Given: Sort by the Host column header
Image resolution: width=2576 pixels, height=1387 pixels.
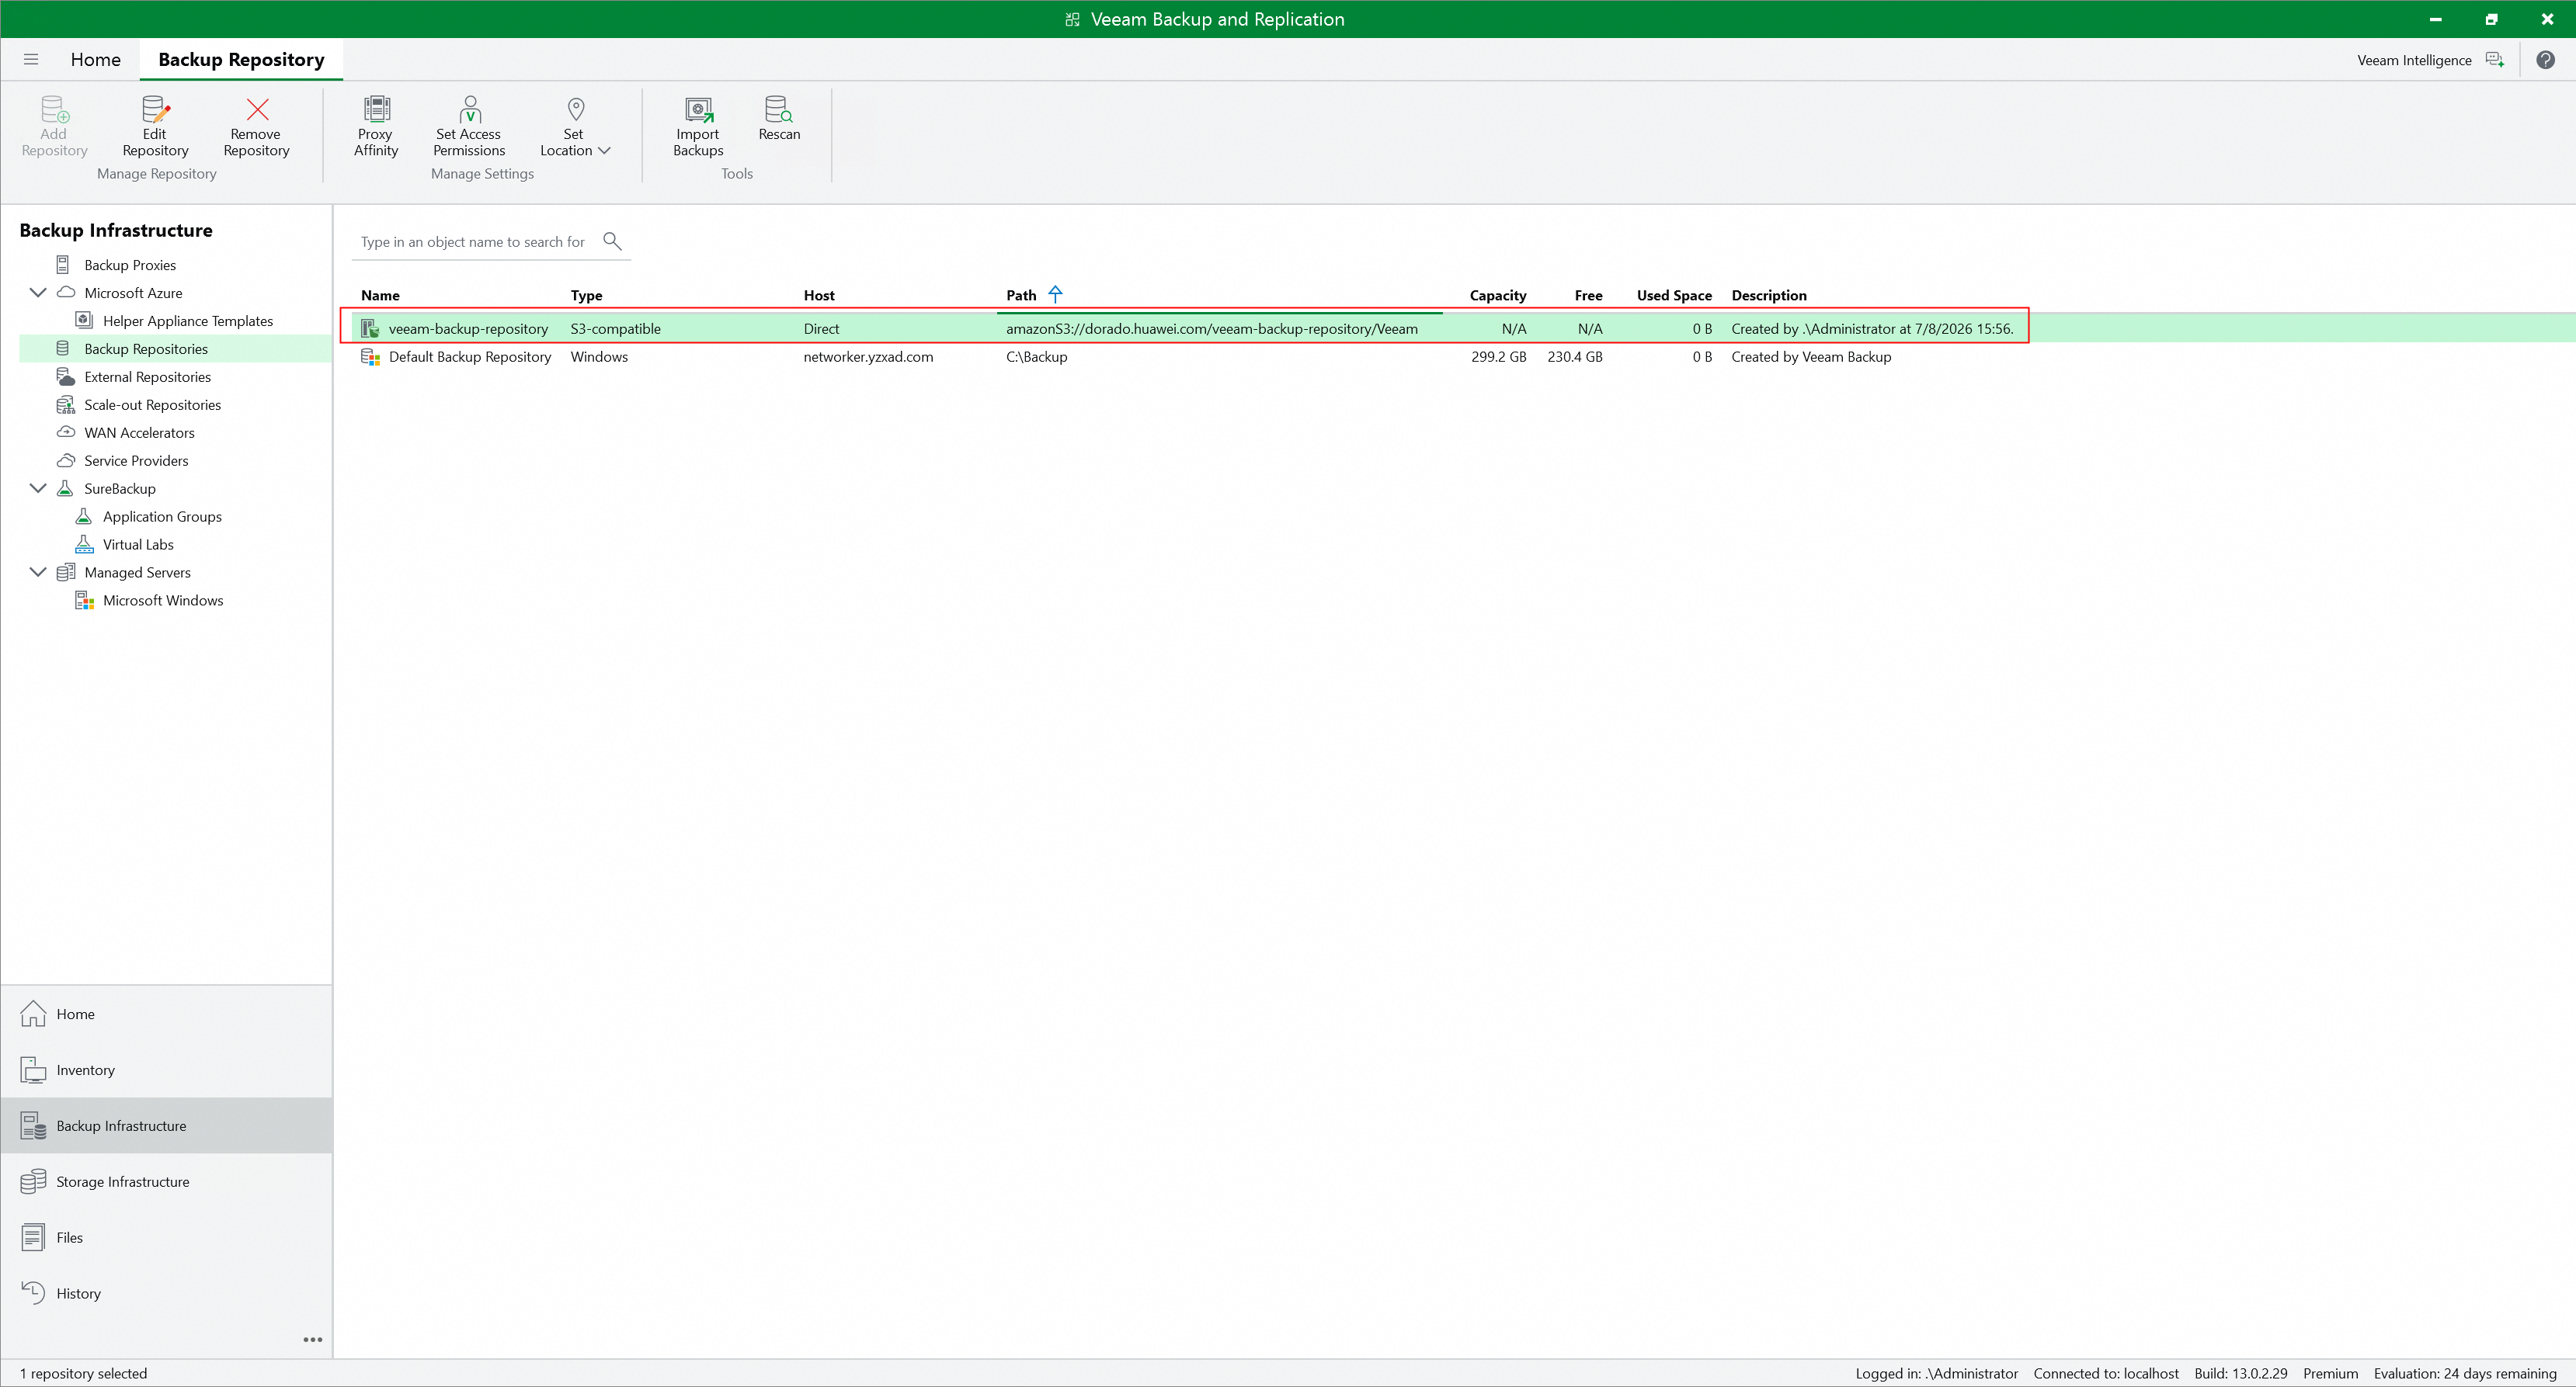Looking at the screenshot, I should (x=819, y=295).
